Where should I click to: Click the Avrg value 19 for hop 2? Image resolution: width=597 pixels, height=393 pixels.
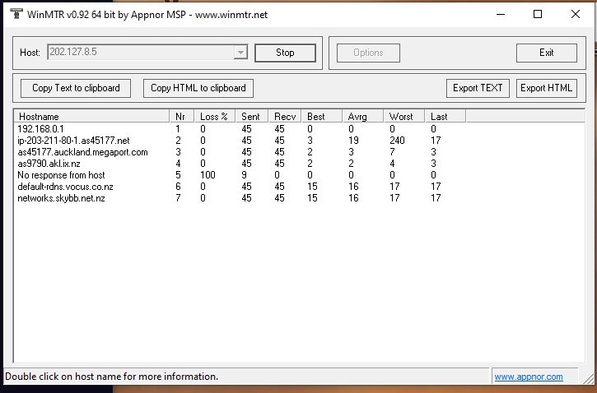pos(353,141)
